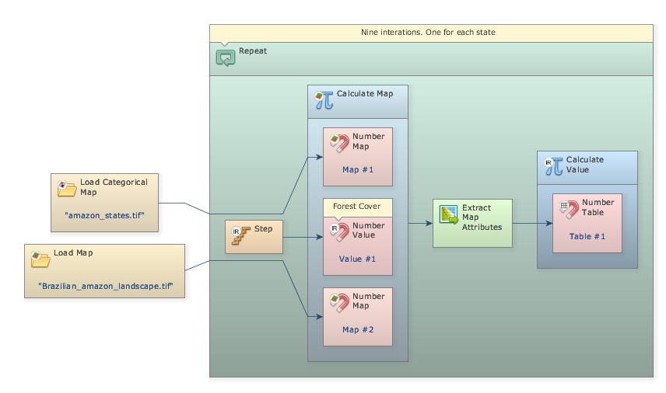Click the Extract Map Attributes icon
This screenshot has height=393, width=666.
(448, 215)
